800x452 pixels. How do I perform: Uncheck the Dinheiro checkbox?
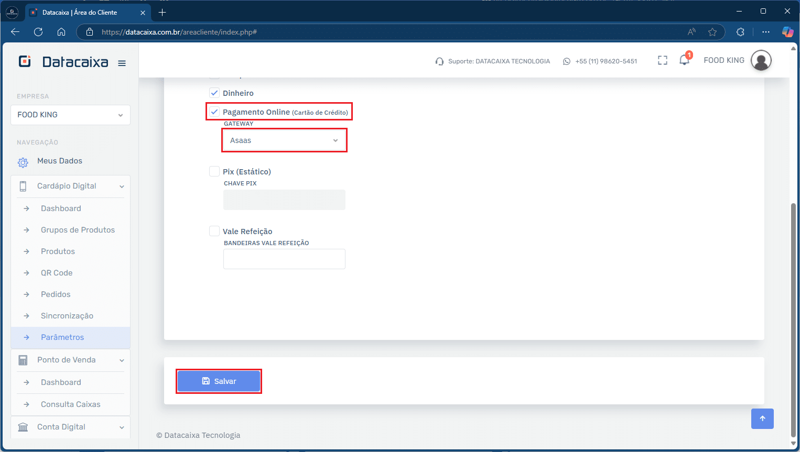(x=214, y=93)
